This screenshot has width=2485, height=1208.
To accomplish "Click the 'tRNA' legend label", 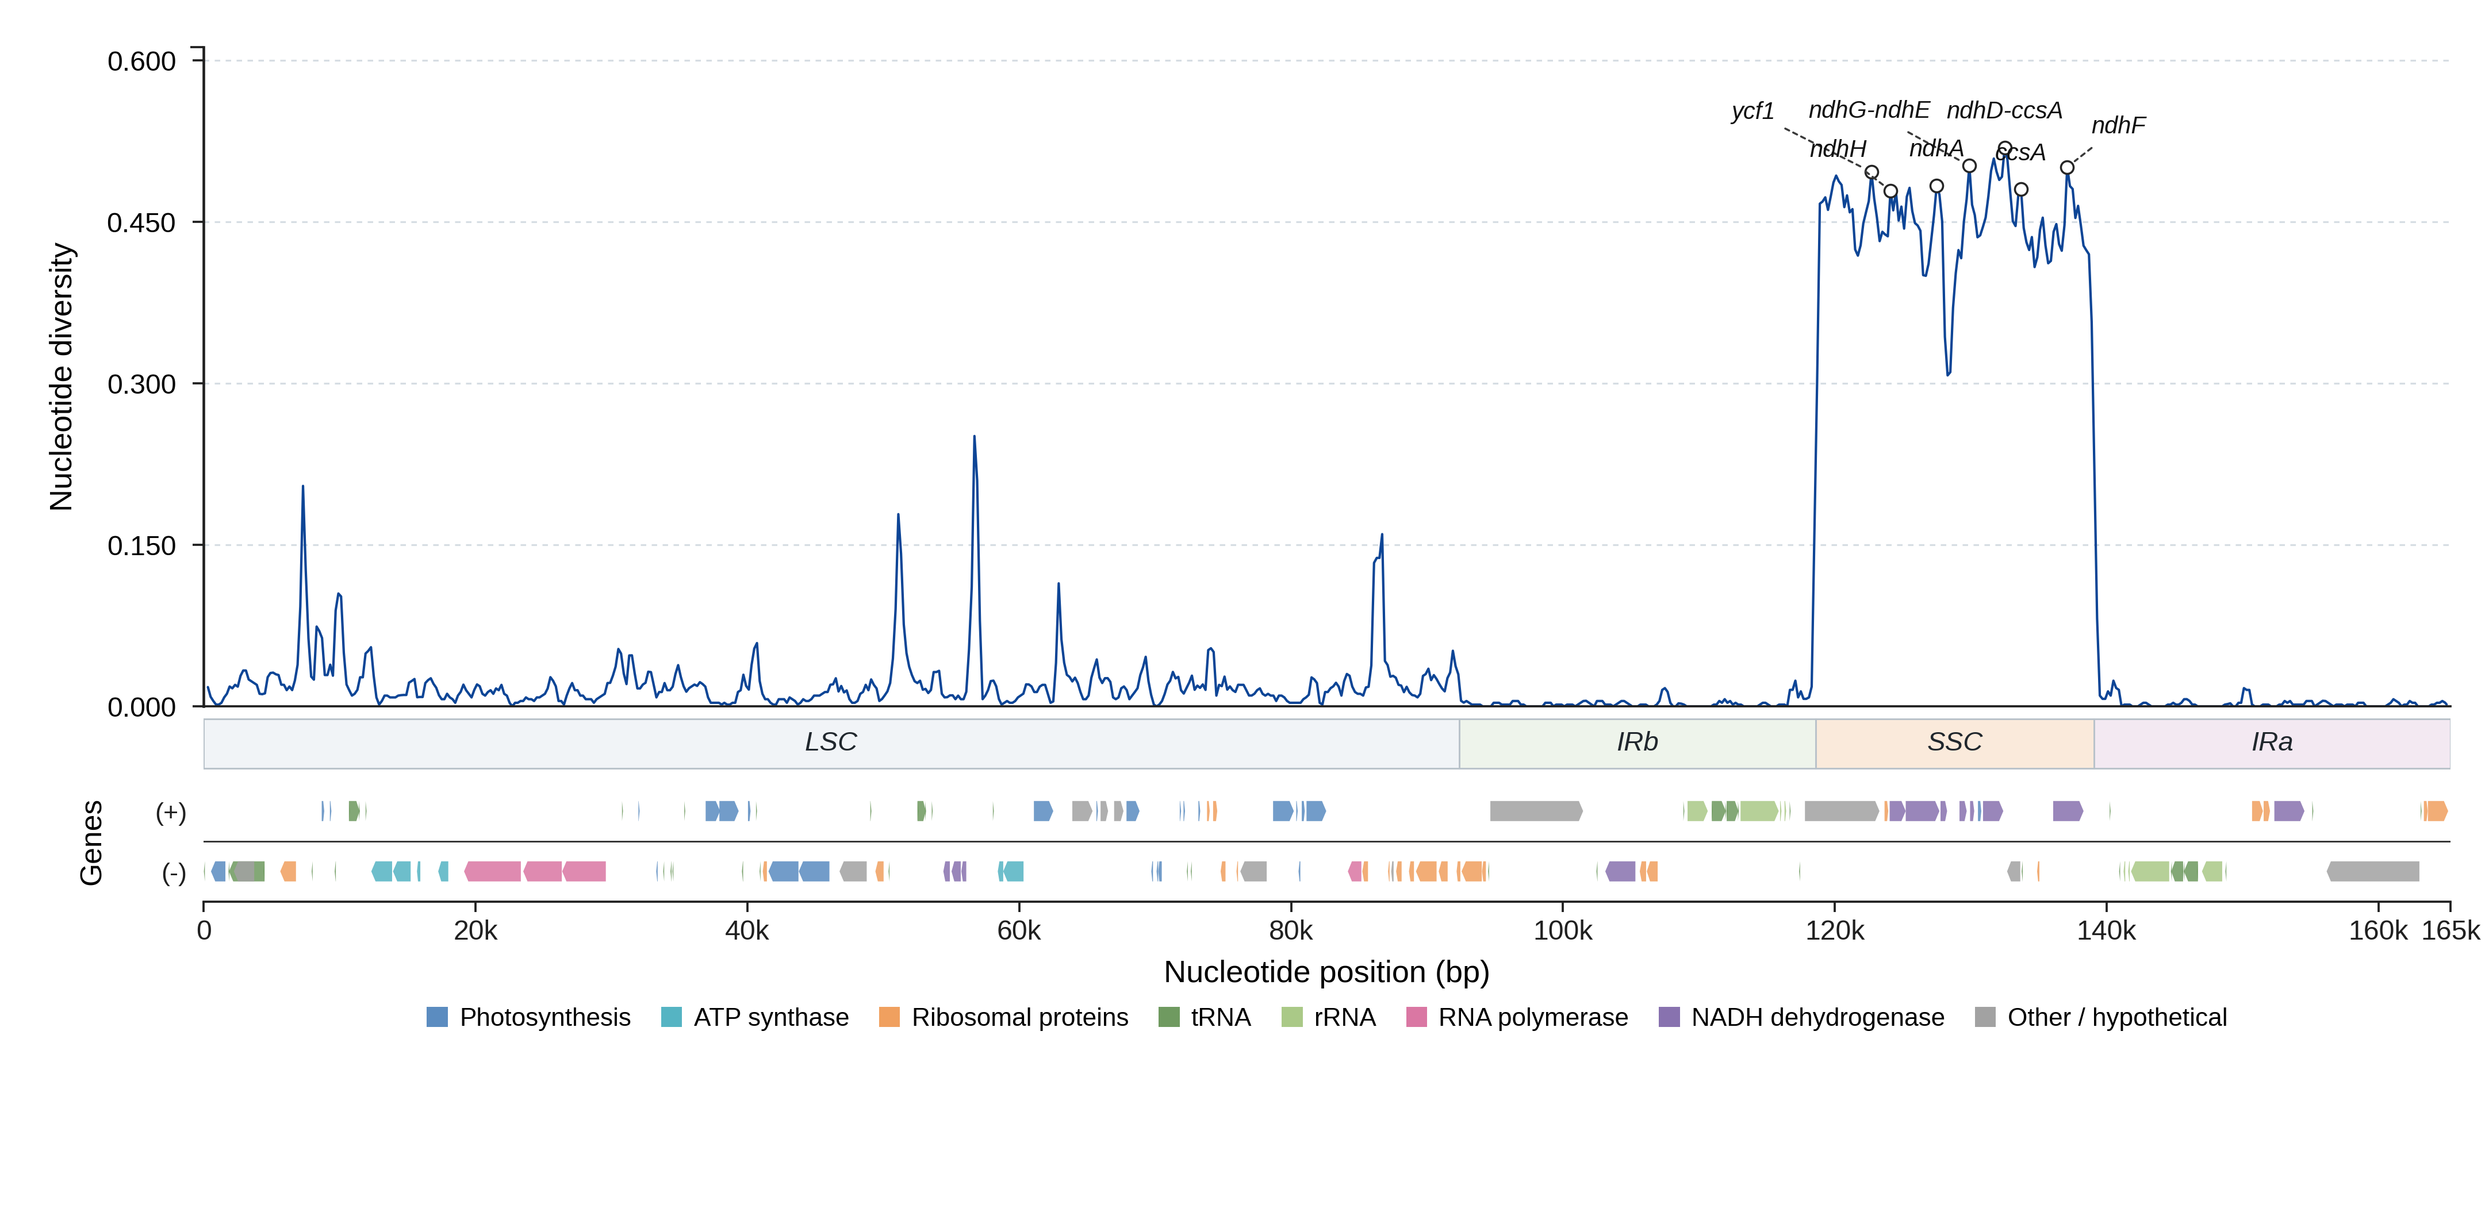I will point(1220,1017).
